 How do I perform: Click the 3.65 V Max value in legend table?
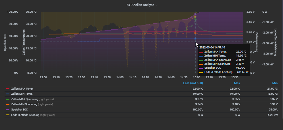pos(236,99)
